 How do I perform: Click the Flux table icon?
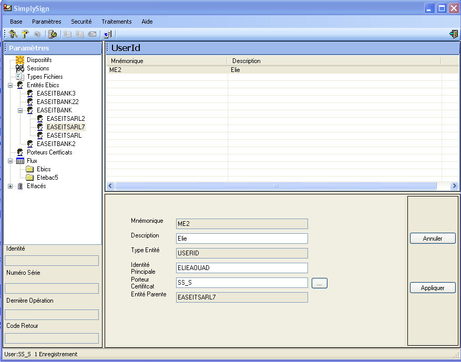coord(20,161)
